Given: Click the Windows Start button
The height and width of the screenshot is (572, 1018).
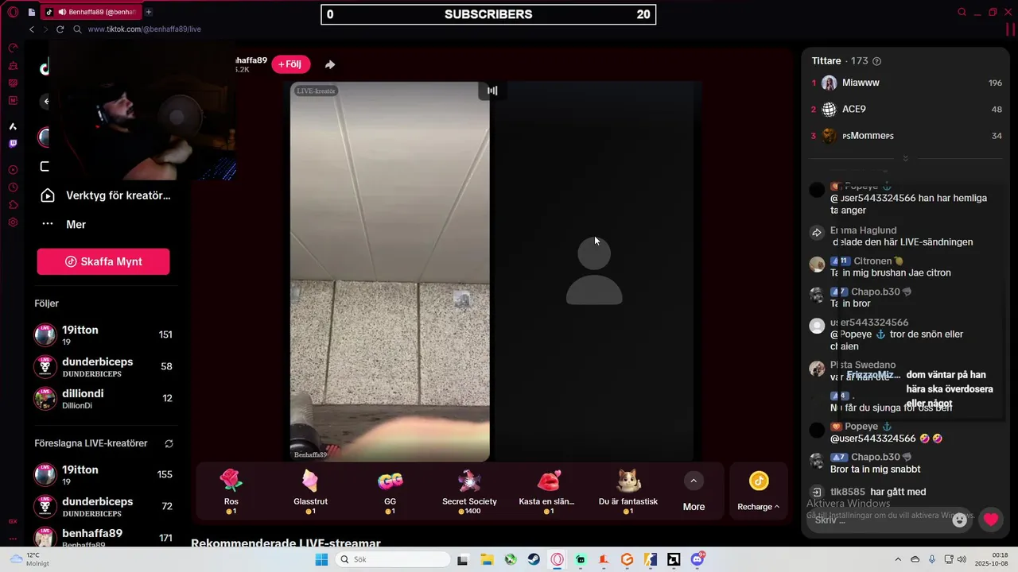Looking at the screenshot, I should (x=321, y=559).
